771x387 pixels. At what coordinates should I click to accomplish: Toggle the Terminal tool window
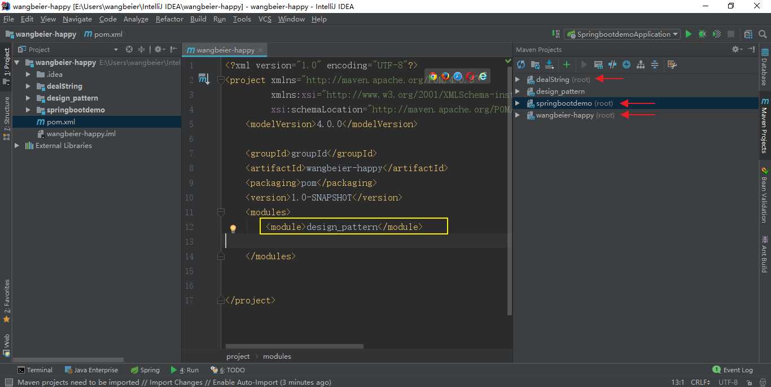click(x=35, y=370)
